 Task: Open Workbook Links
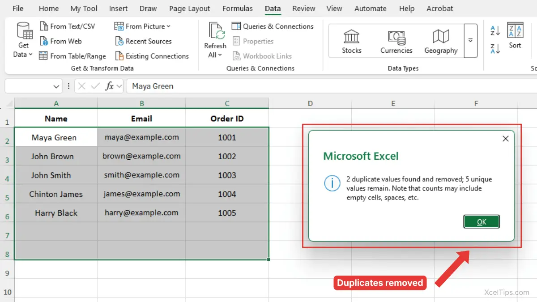pyautogui.click(x=262, y=56)
